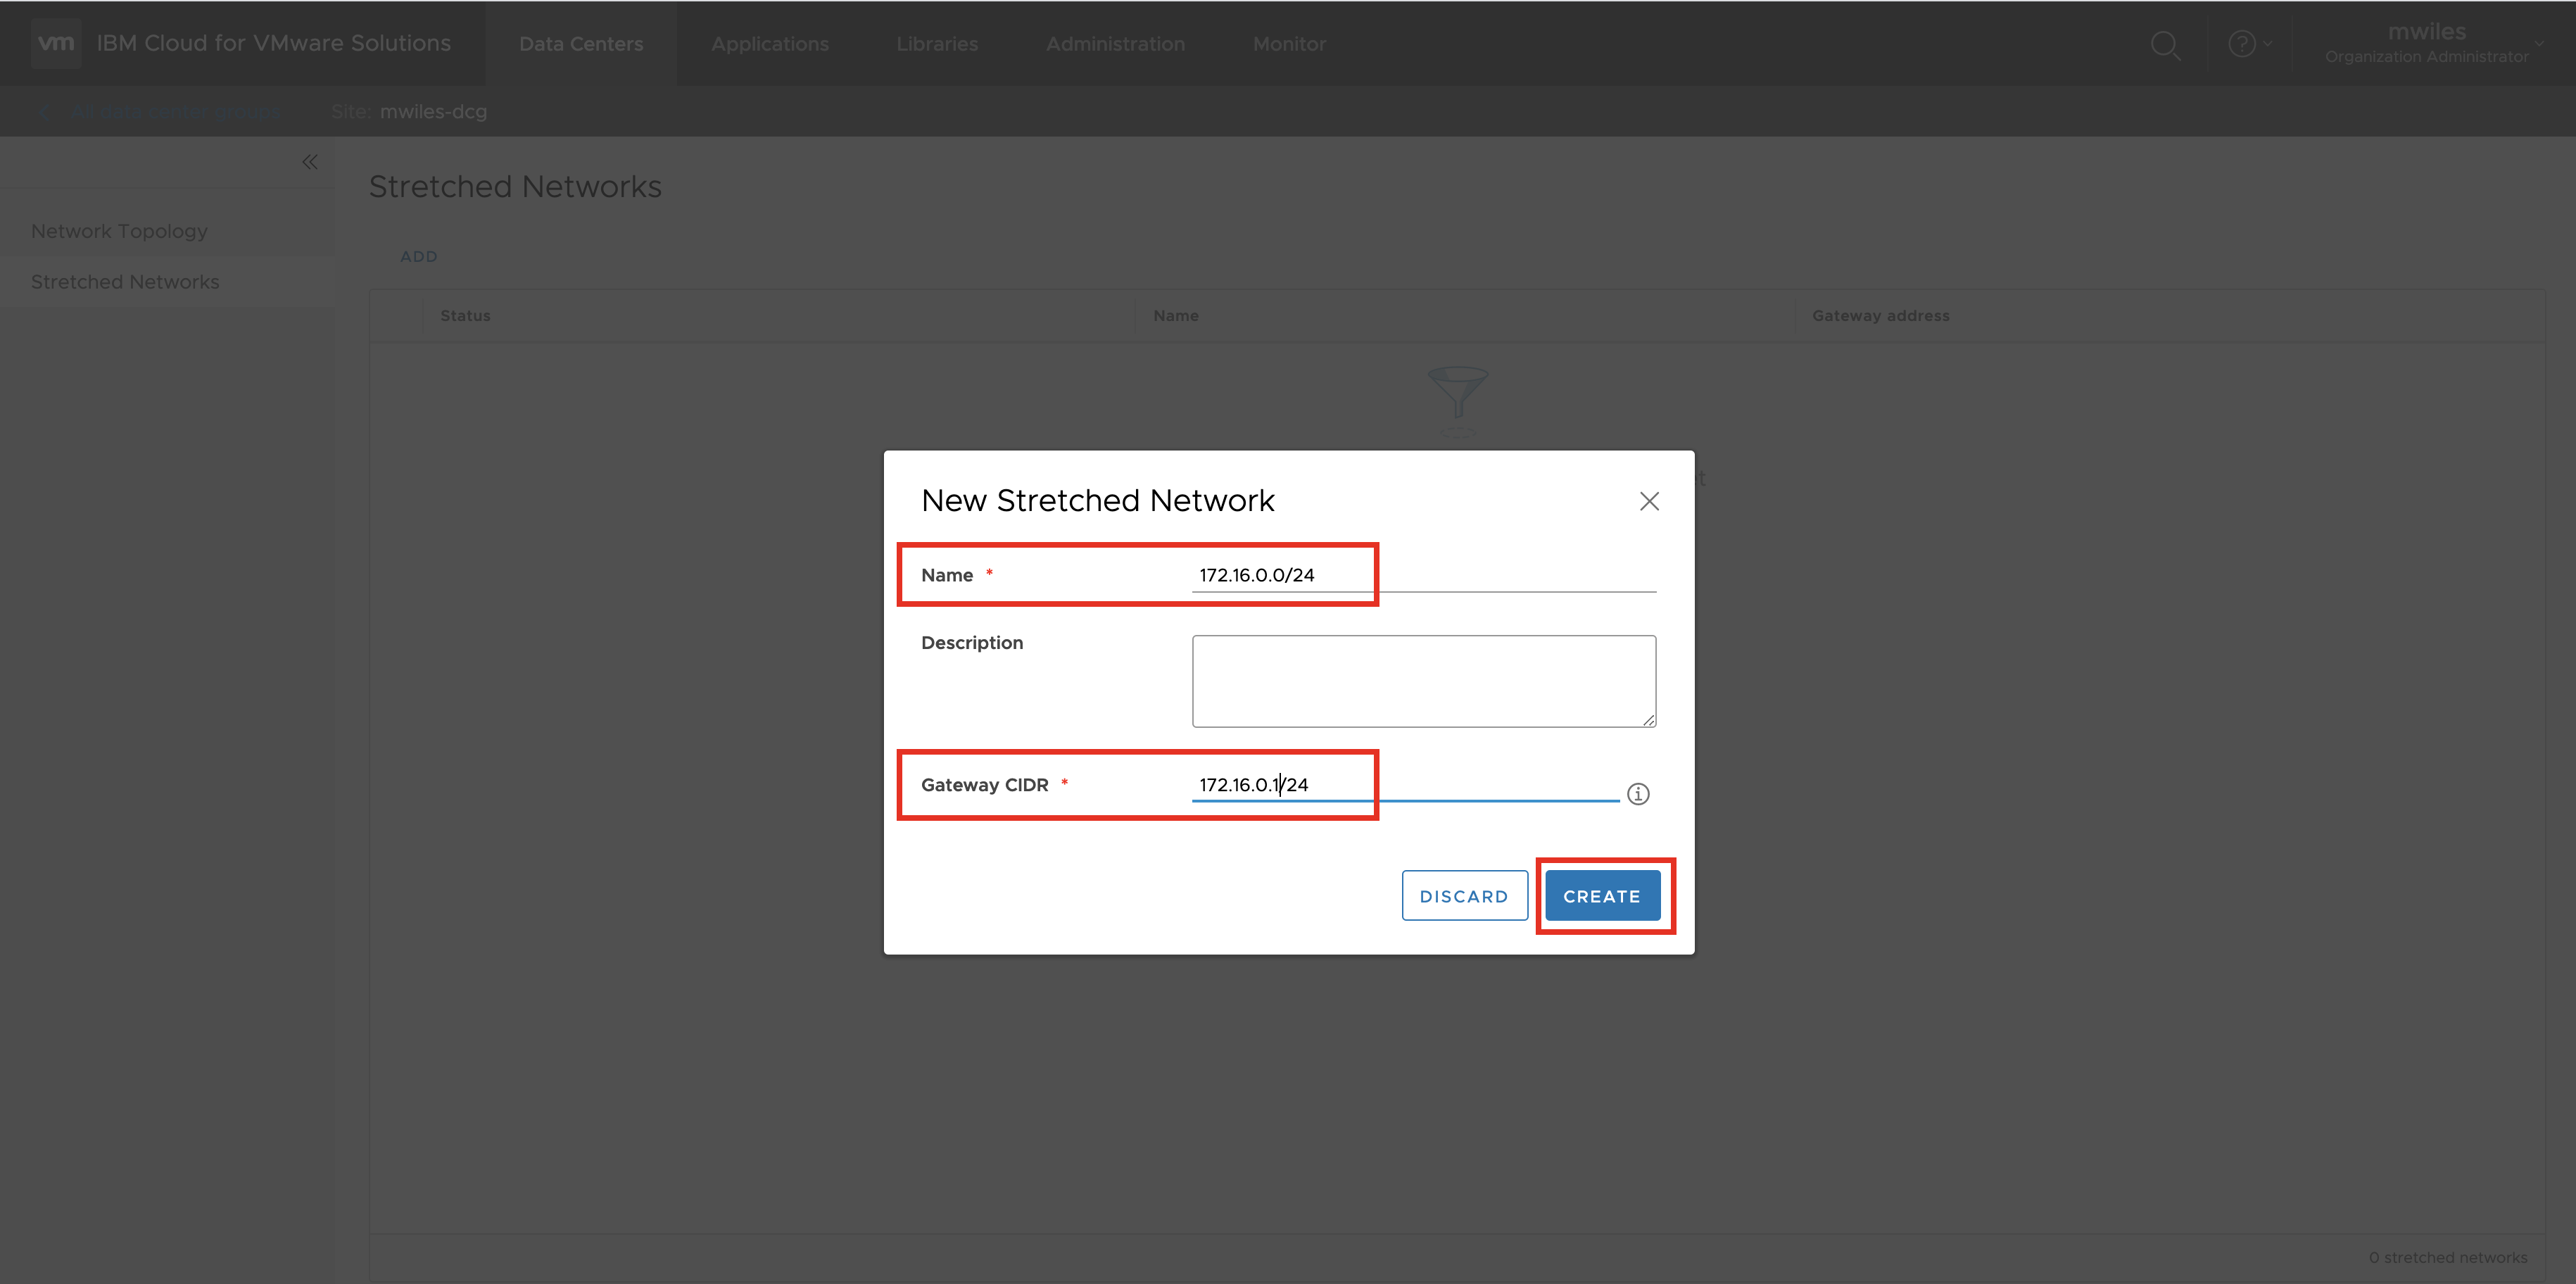
Task: Go to the Libraries tab
Action: pos(937,44)
